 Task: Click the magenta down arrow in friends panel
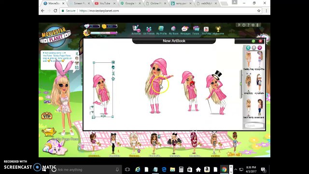(x=260, y=47)
